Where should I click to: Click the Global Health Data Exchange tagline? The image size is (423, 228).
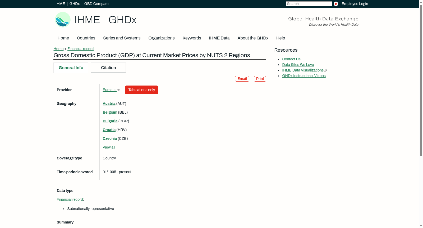323,19
